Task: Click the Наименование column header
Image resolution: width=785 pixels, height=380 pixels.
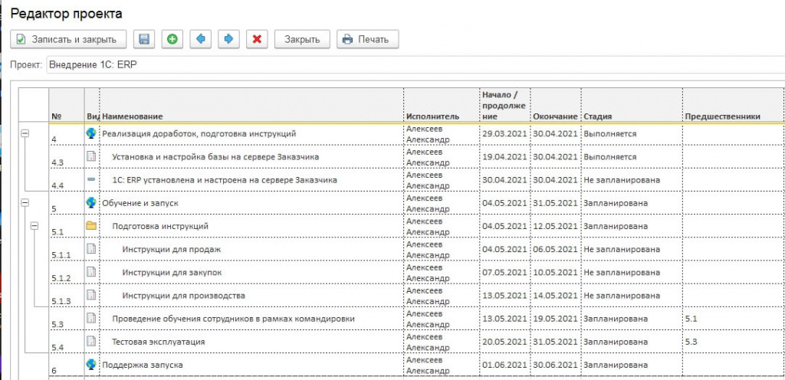Action: click(133, 116)
